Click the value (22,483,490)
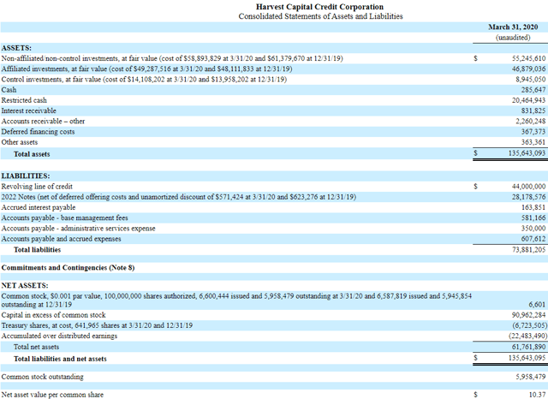The height and width of the screenshot is (399, 548). [527, 336]
